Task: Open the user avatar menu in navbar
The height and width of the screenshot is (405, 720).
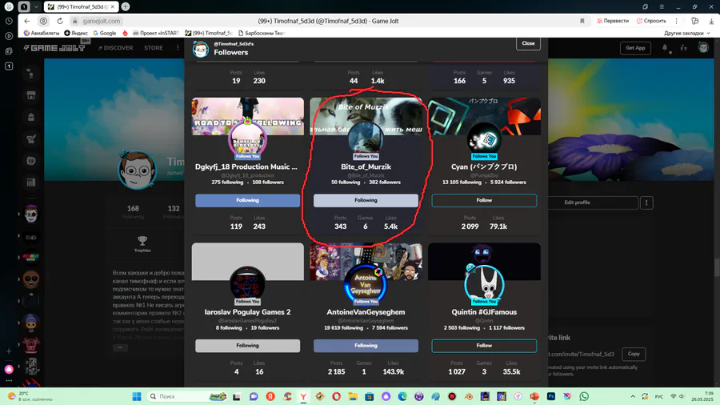Action: [x=703, y=47]
